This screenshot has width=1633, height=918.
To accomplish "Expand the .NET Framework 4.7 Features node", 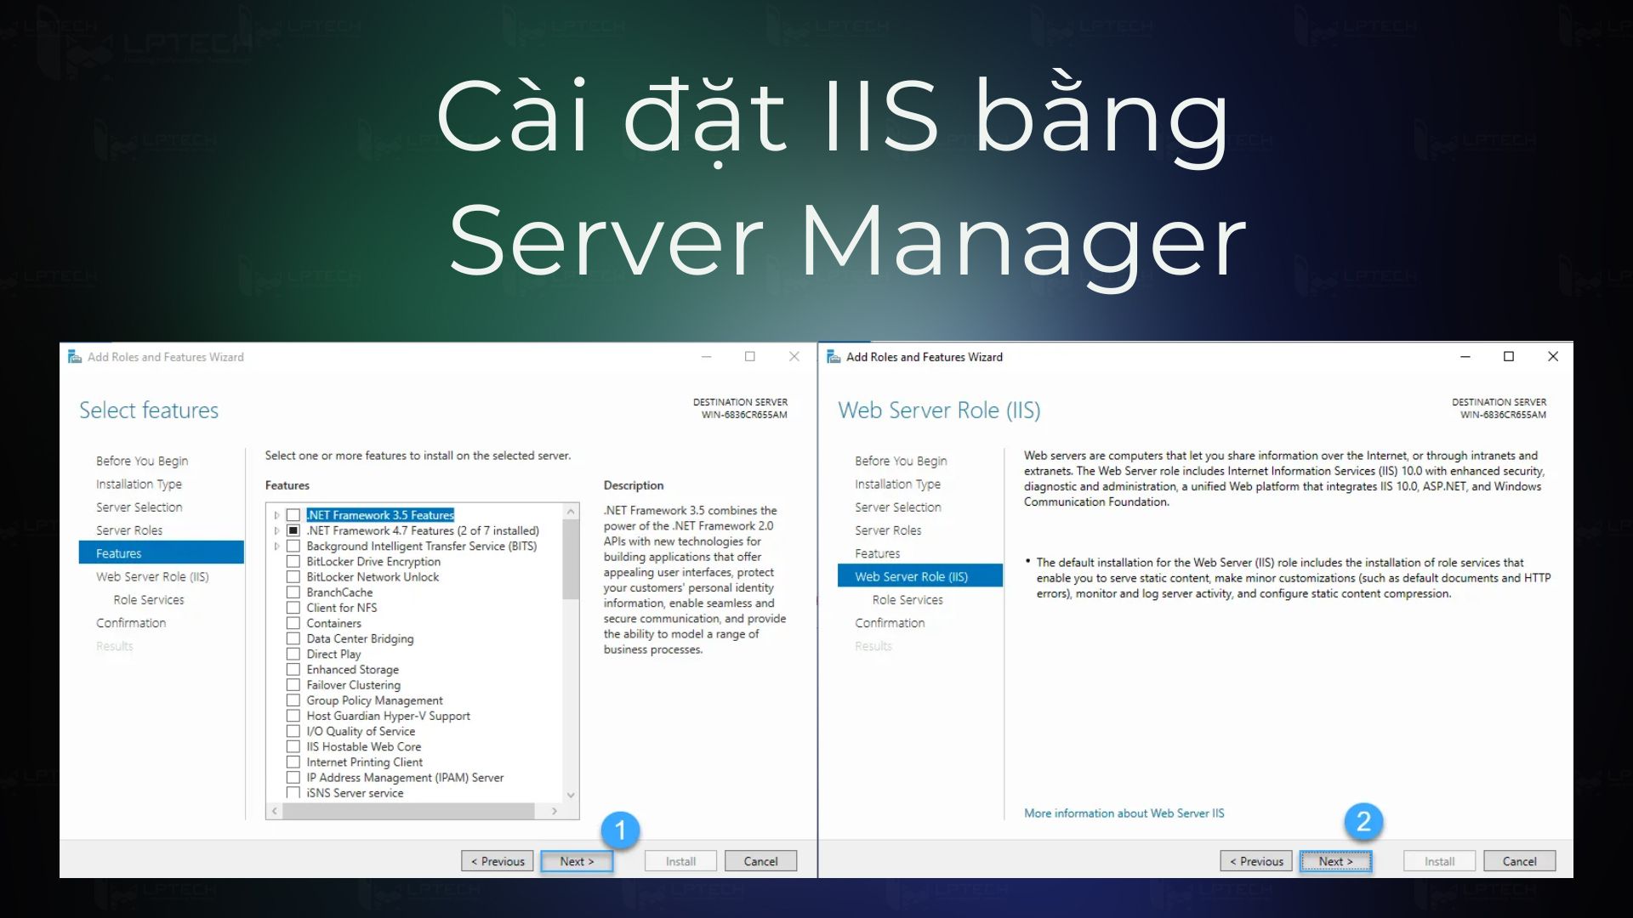I will click(276, 530).
